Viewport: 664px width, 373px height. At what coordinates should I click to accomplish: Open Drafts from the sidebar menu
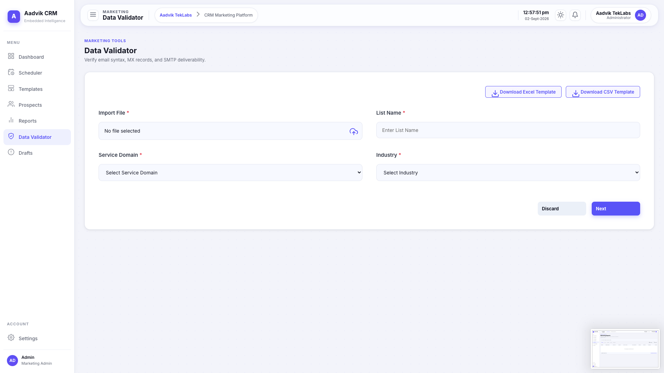pos(37,153)
